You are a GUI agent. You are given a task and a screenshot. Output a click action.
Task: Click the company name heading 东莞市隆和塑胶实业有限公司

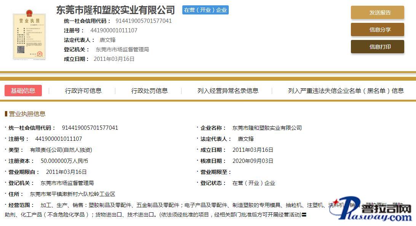pos(115,10)
